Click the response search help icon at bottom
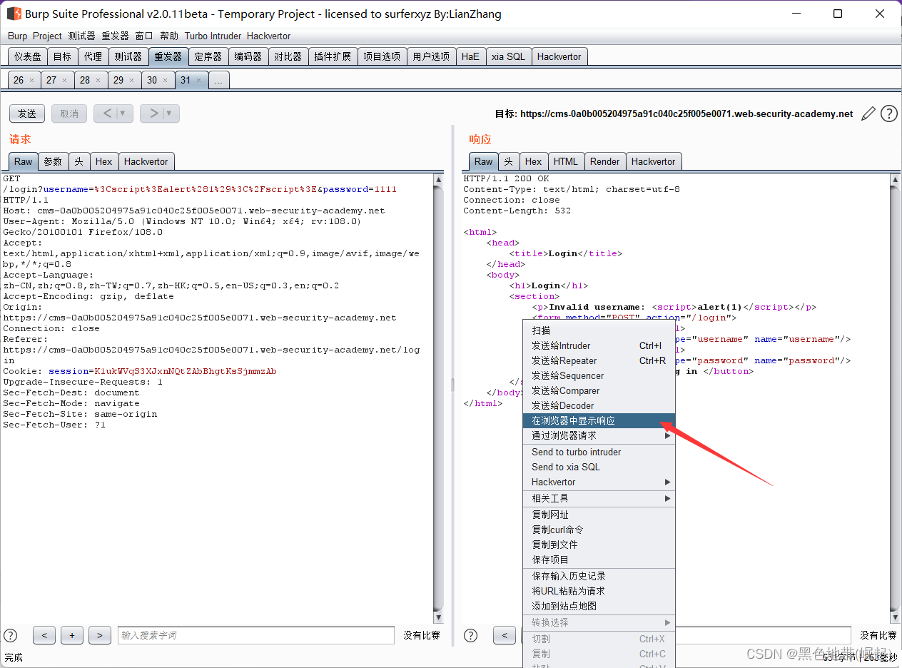 tap(471, 635)
